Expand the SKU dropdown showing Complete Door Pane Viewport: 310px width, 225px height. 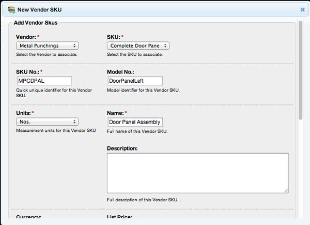coord(138,46)
